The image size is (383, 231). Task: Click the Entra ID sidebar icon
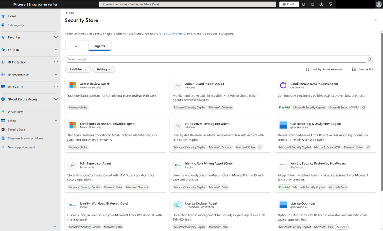click(x=3, y=49)
